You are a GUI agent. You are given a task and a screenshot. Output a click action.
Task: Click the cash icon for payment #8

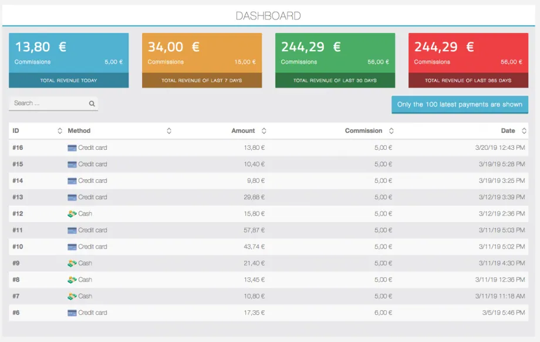[72, 280]
